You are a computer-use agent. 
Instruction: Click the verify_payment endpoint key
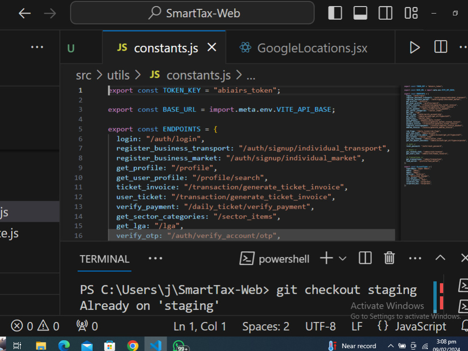coord(146,206)
